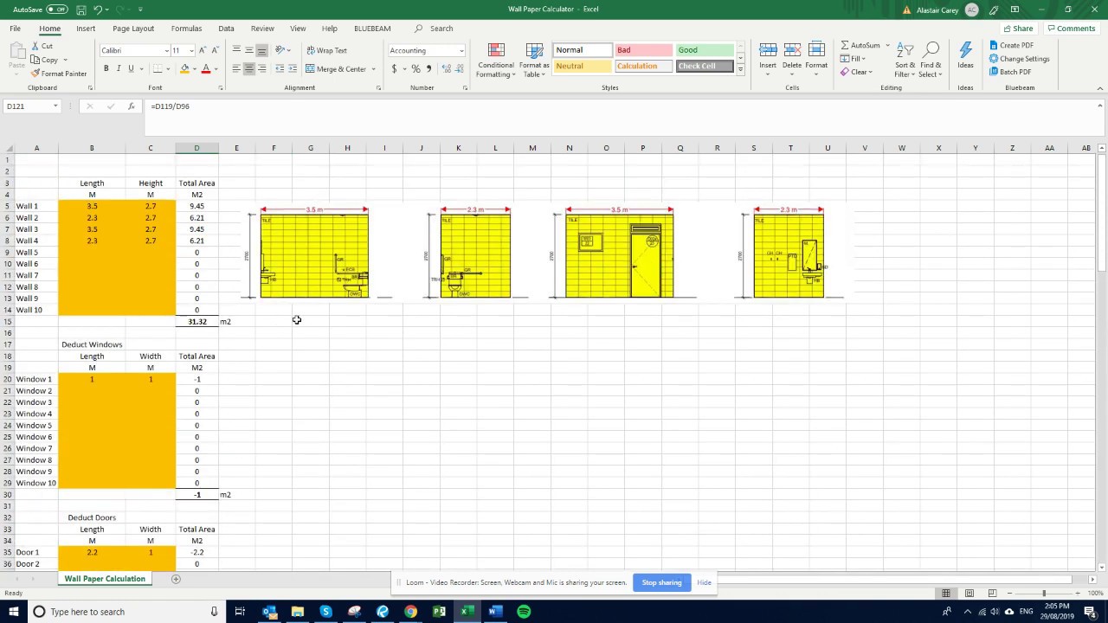The width and height of the screenshot is (1108, 623).
Task: Open Find & Select options
Action: click(x=931, y=60)
